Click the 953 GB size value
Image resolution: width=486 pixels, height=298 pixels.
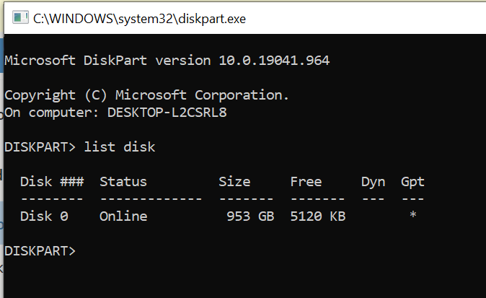point(250,216)
